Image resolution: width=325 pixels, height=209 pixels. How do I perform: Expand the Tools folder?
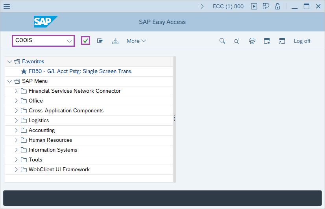click(16, 160)
